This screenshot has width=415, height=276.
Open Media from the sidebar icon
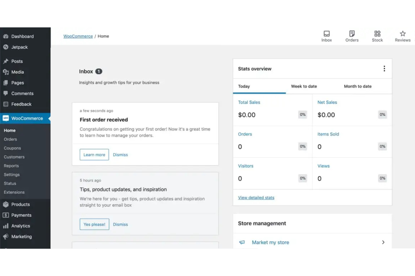(x=6, y=72)
